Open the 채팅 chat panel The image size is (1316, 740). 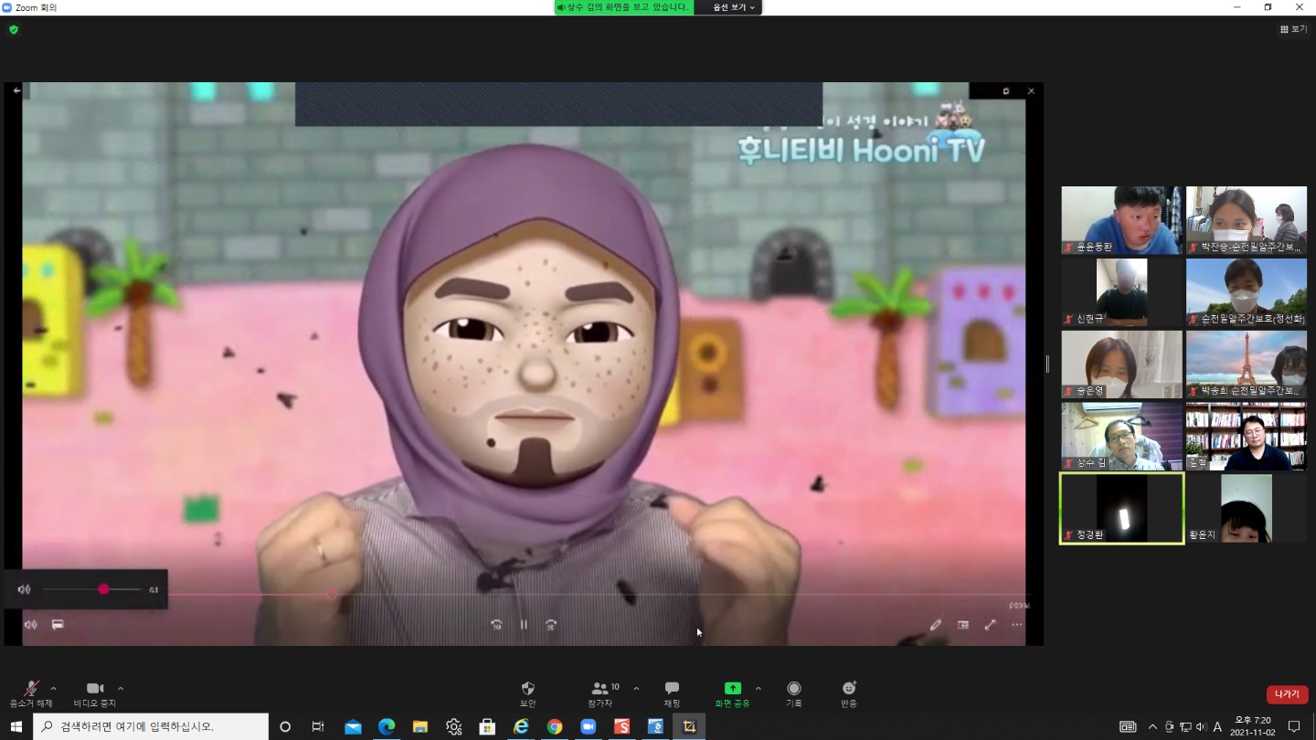[x=672, y=694]
